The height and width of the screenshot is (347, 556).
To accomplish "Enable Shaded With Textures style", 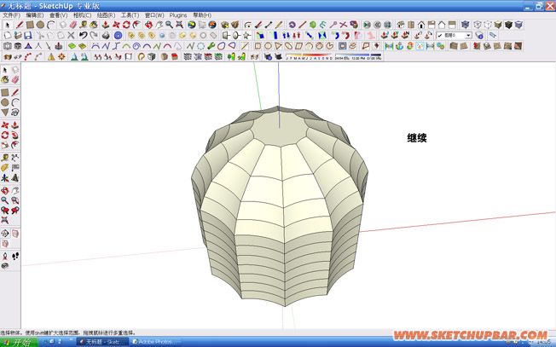I will [x=508, y=25].
